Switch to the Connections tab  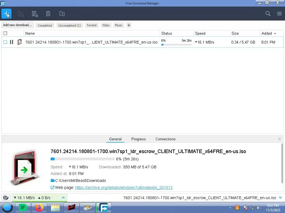[x=165, y=139]
